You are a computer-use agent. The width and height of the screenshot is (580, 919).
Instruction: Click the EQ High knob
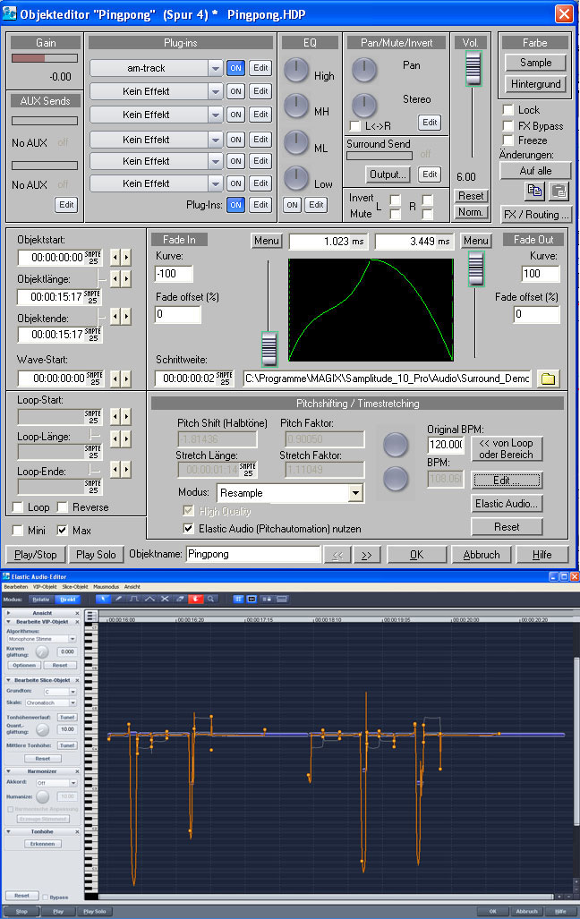coord(296,71)
